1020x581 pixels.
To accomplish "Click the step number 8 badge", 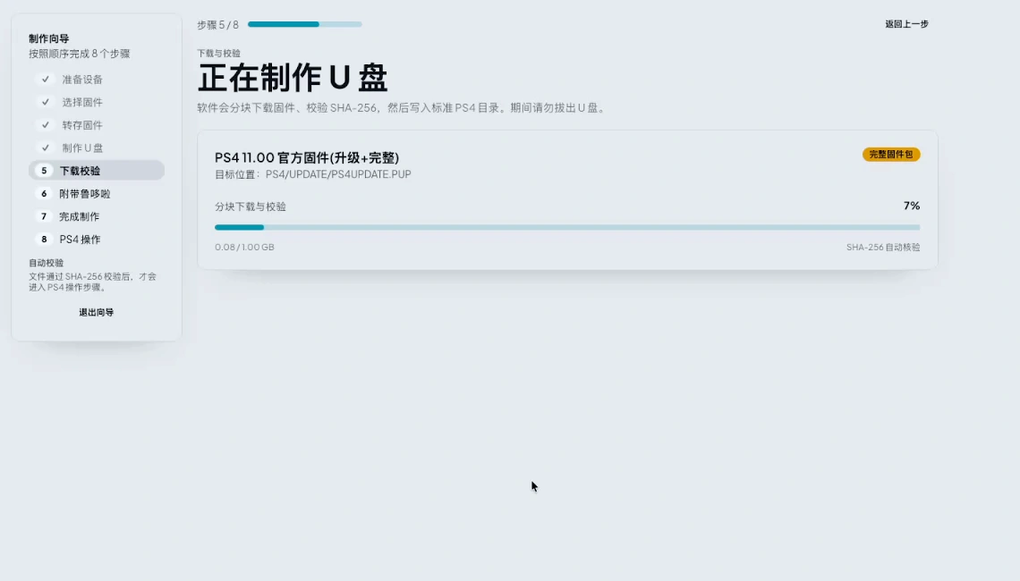I will [x=44, y=240].
